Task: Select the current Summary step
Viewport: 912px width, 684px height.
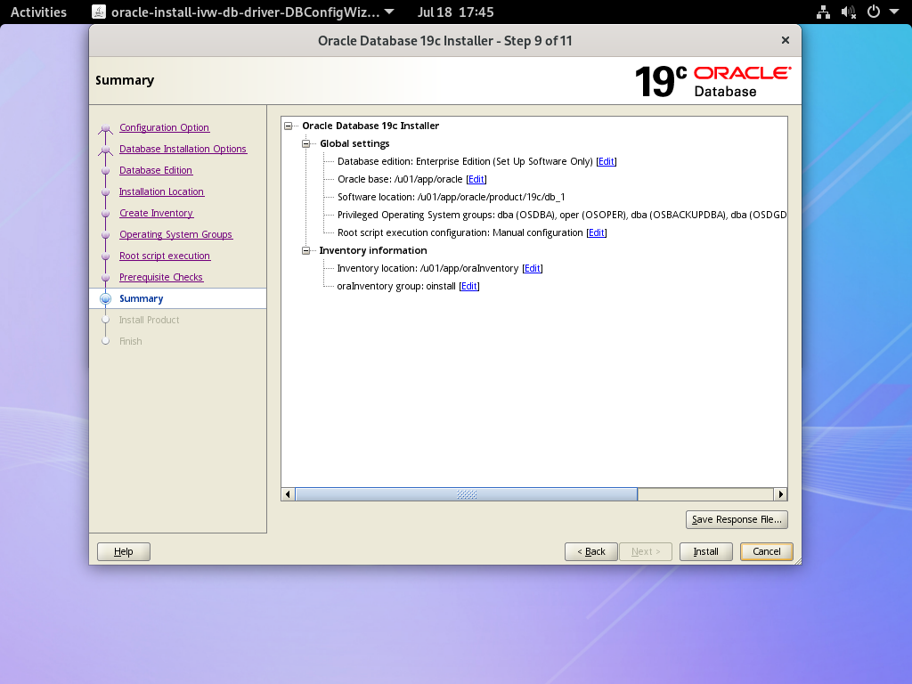Action: pyautogui.click(x=142, y=298)
